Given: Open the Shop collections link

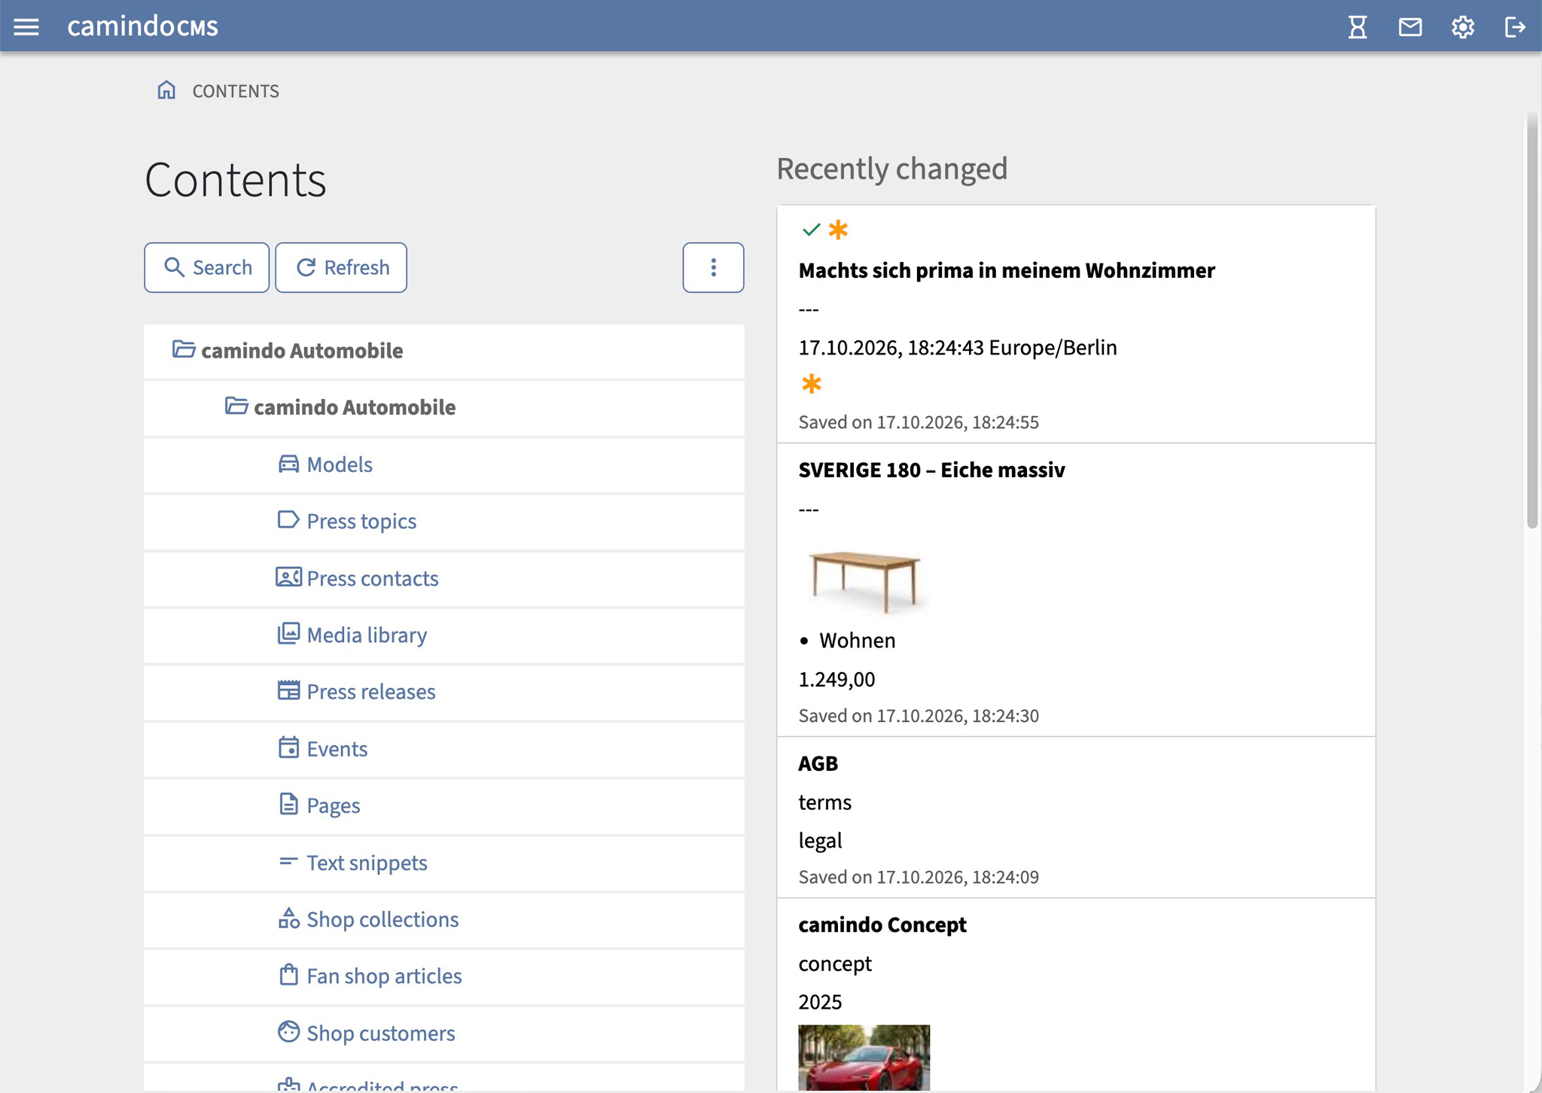Looking at the screenshot, I should pos(382,919).
